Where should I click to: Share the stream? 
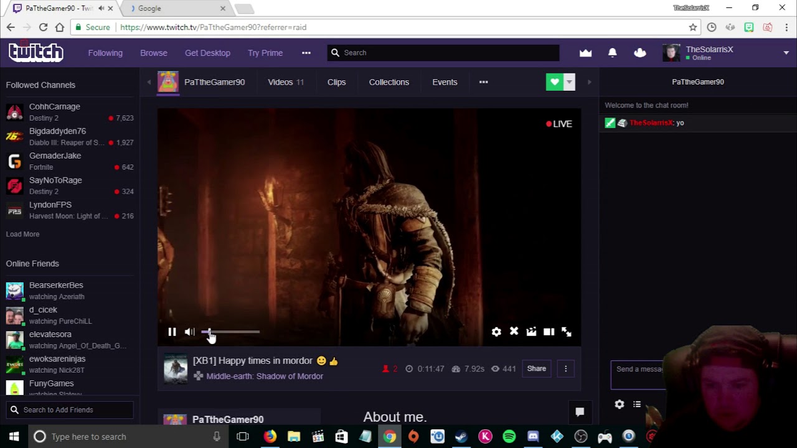(x=537, y=369)
